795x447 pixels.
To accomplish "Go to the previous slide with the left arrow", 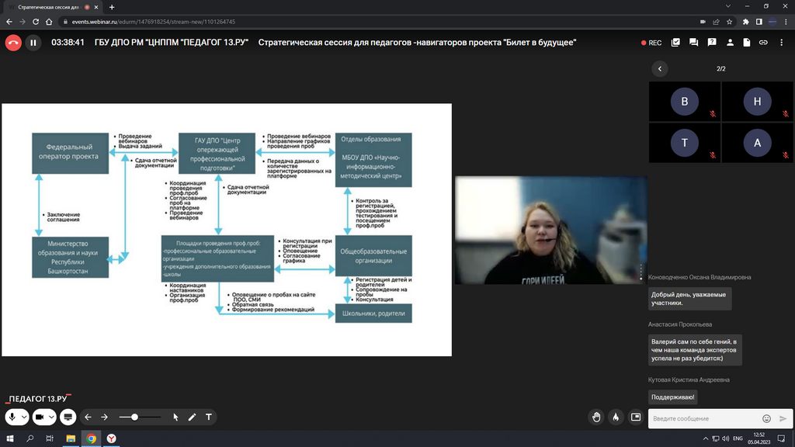I will 89,417.
